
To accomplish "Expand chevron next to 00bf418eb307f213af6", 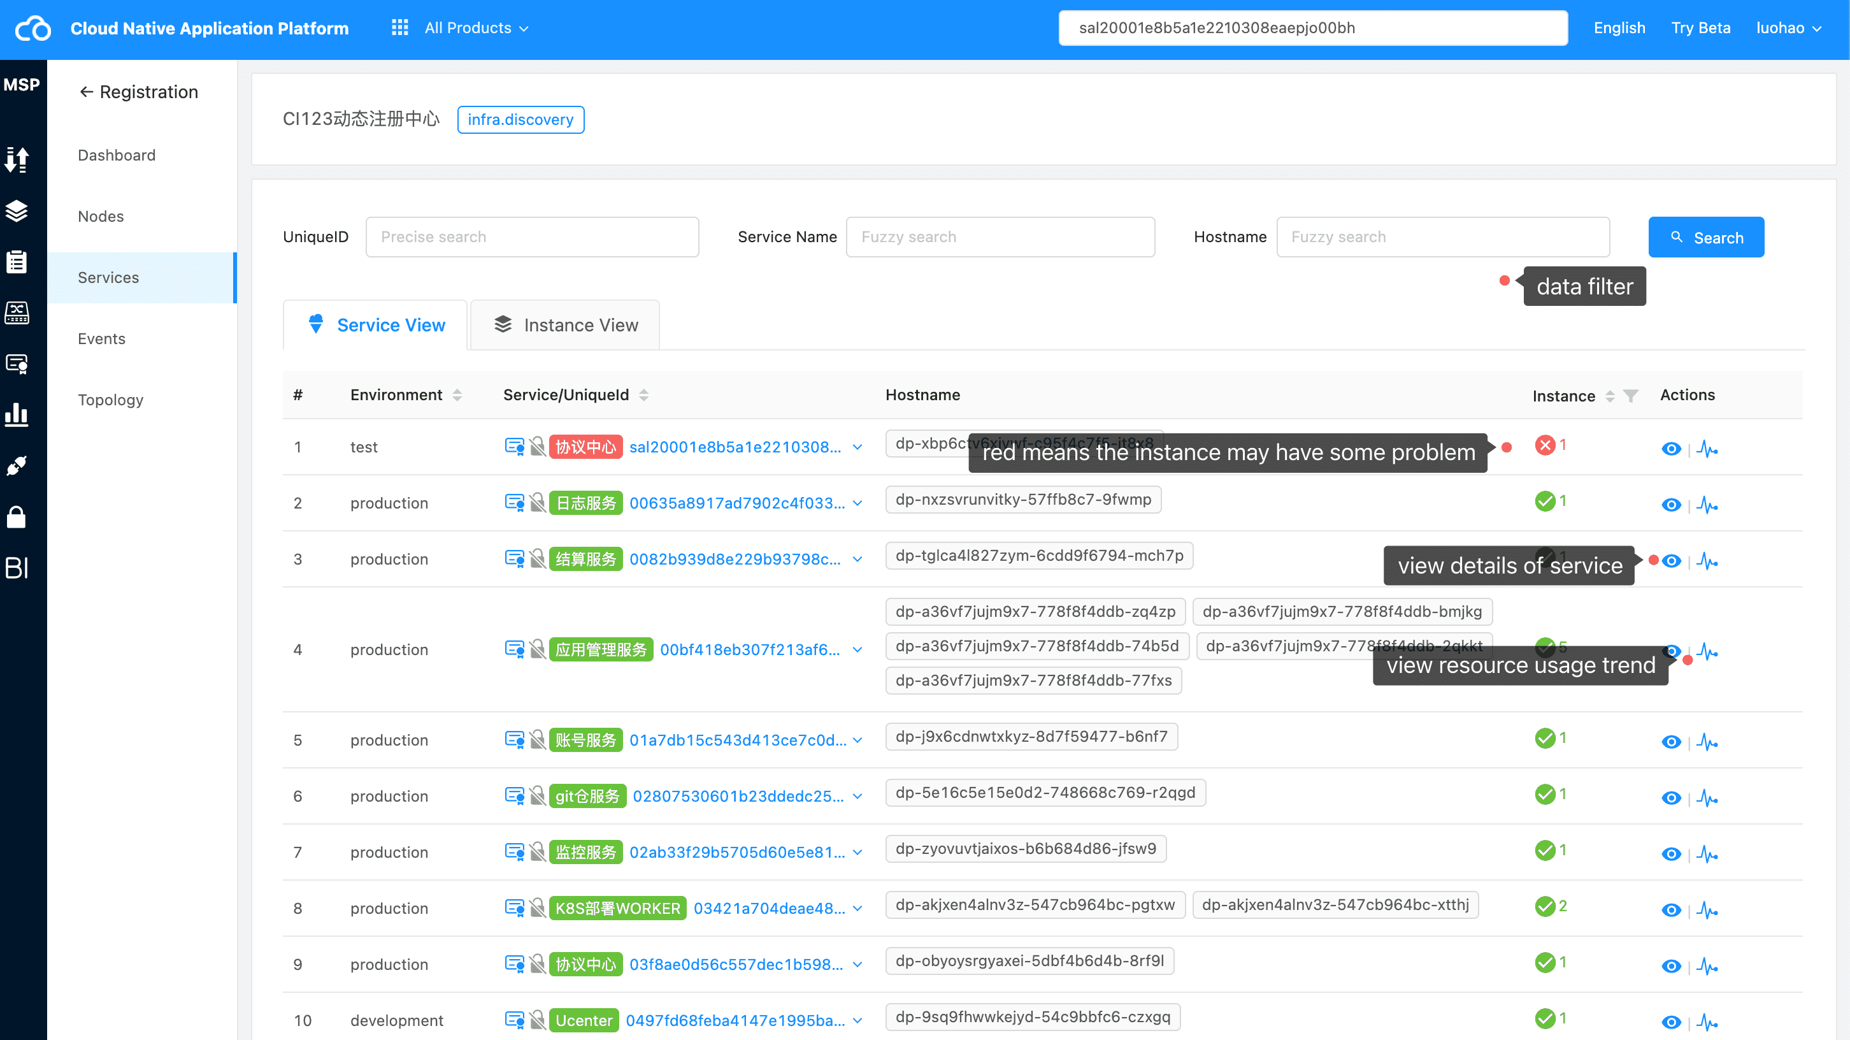I will coord(857,649).
